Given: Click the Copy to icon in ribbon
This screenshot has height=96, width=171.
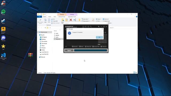Looking at the screenshot, I should pyautogui.click(x=67, y=20).
